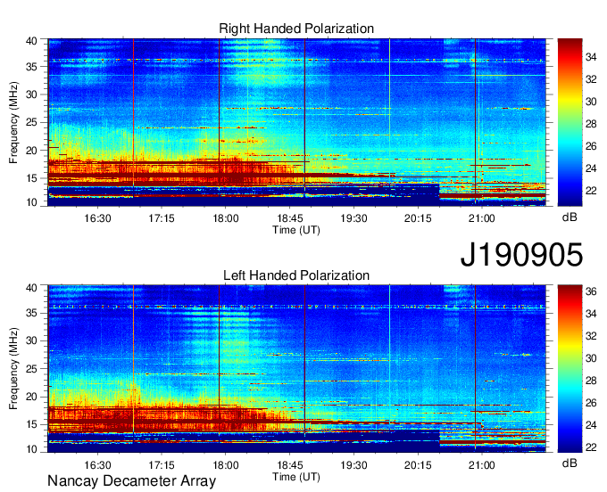607x492 pixels.
Task: Click the "17:15" time tick on Right Handed plot
Action: point(162,218)
